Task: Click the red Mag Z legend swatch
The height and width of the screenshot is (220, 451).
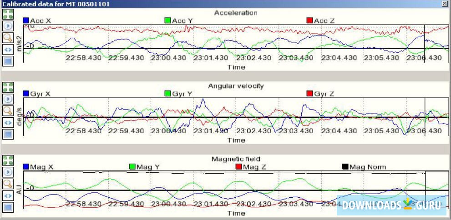Action: (239, 166)
